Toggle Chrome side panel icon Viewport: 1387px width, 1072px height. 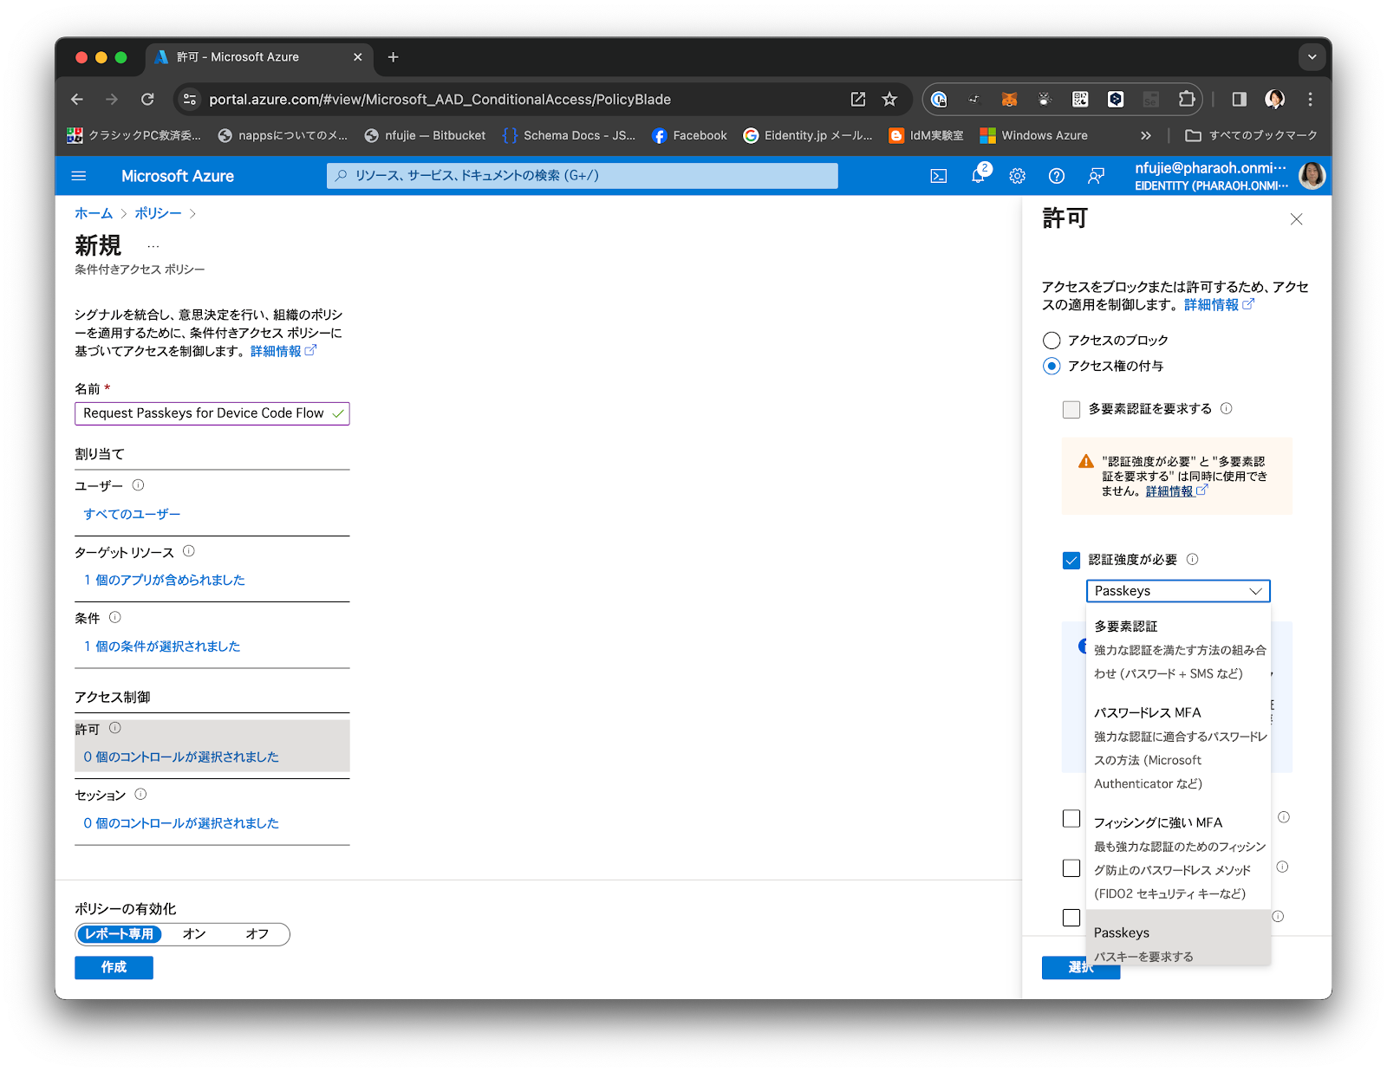pos(1239,99)
